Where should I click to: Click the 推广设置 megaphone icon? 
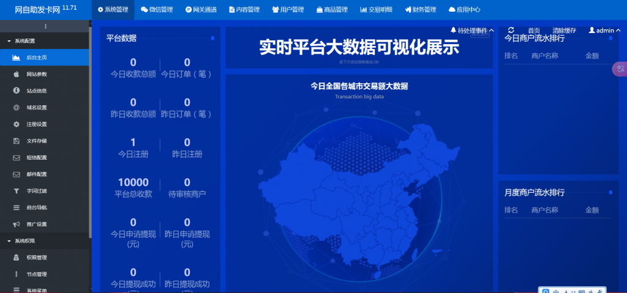pyautogui.click(x=17, y=224)
